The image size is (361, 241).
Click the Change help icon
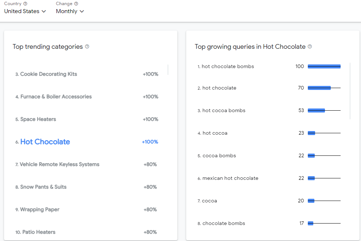pyautogui.click(x=76, y=4)
